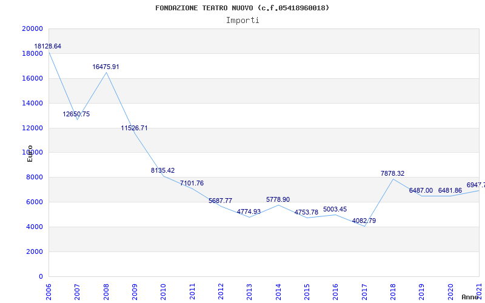Select the 4753.78 data label
The height and width of the screenshot is (303, 485).
pyautogui.click(x=306, y=213)
